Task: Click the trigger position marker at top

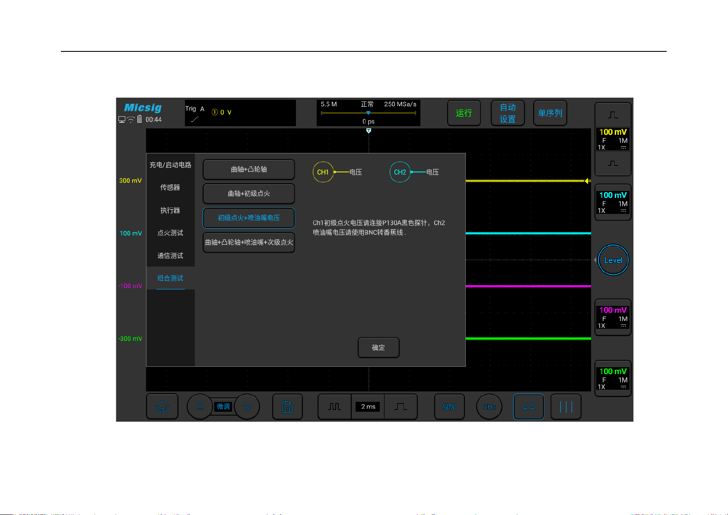Action: [x=369, y=130]
